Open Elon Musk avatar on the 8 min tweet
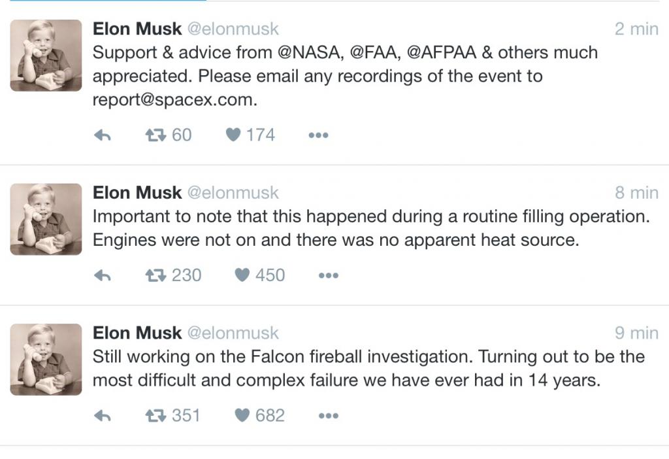 tap(46, 220)
